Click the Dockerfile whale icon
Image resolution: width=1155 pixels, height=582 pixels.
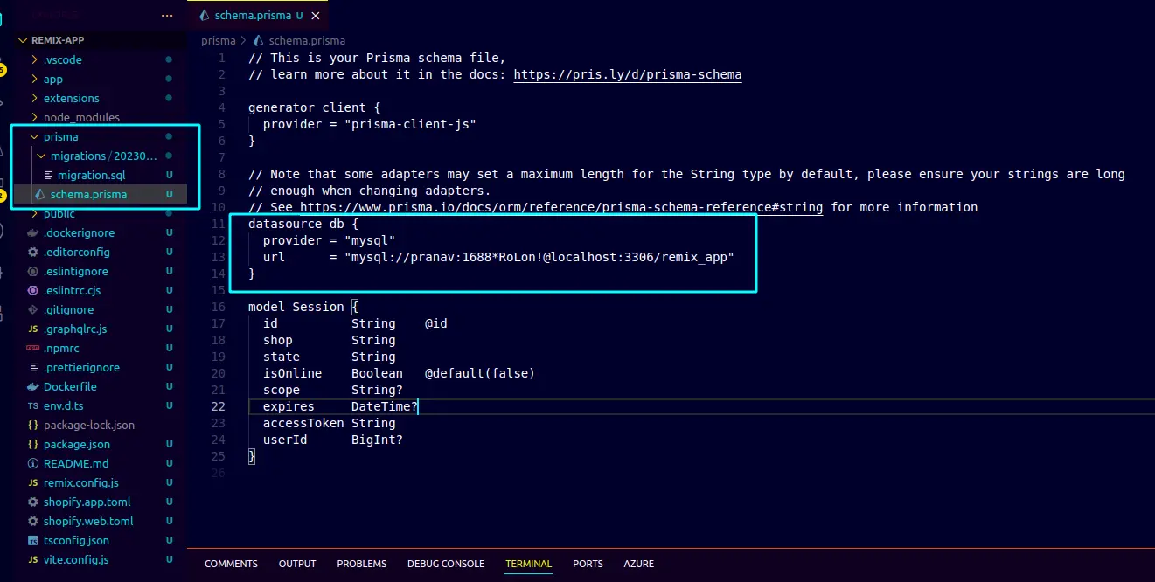33,386
